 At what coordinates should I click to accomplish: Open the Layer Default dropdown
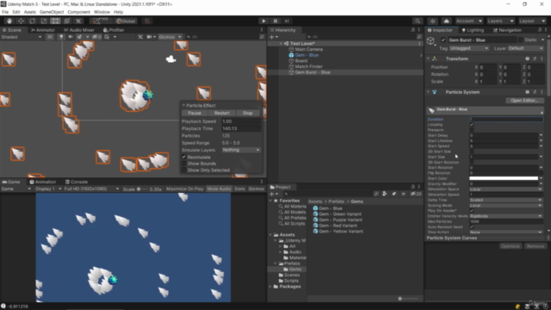[x=525, y=48]
